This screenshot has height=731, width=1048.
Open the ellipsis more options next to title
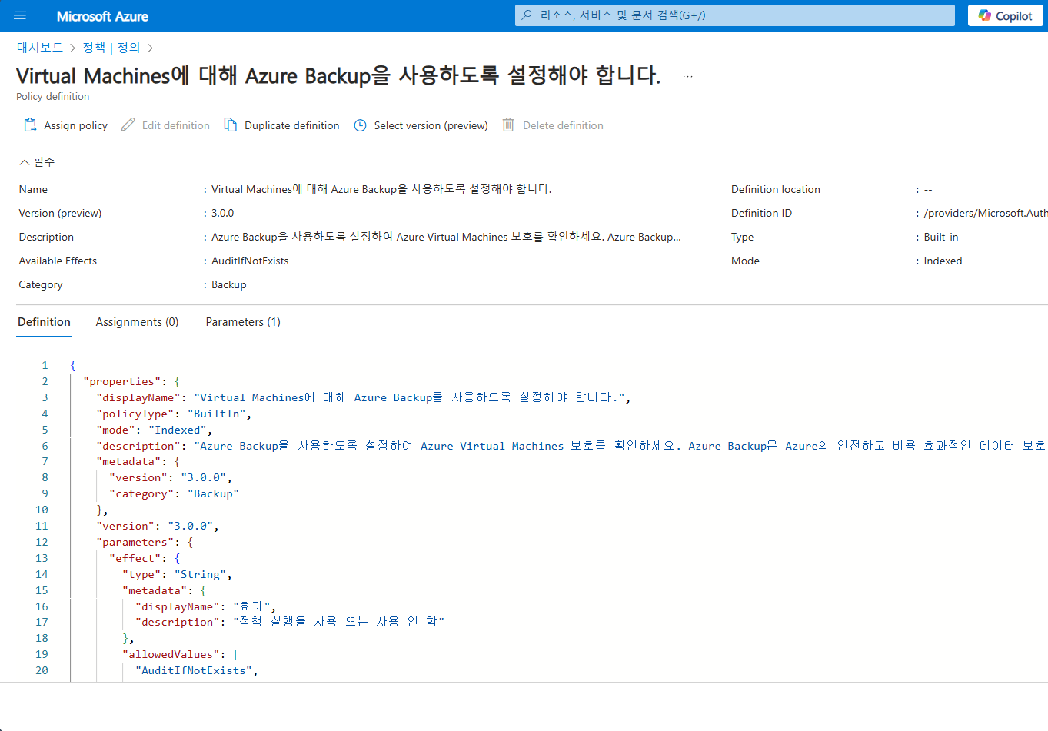[687, 77]
